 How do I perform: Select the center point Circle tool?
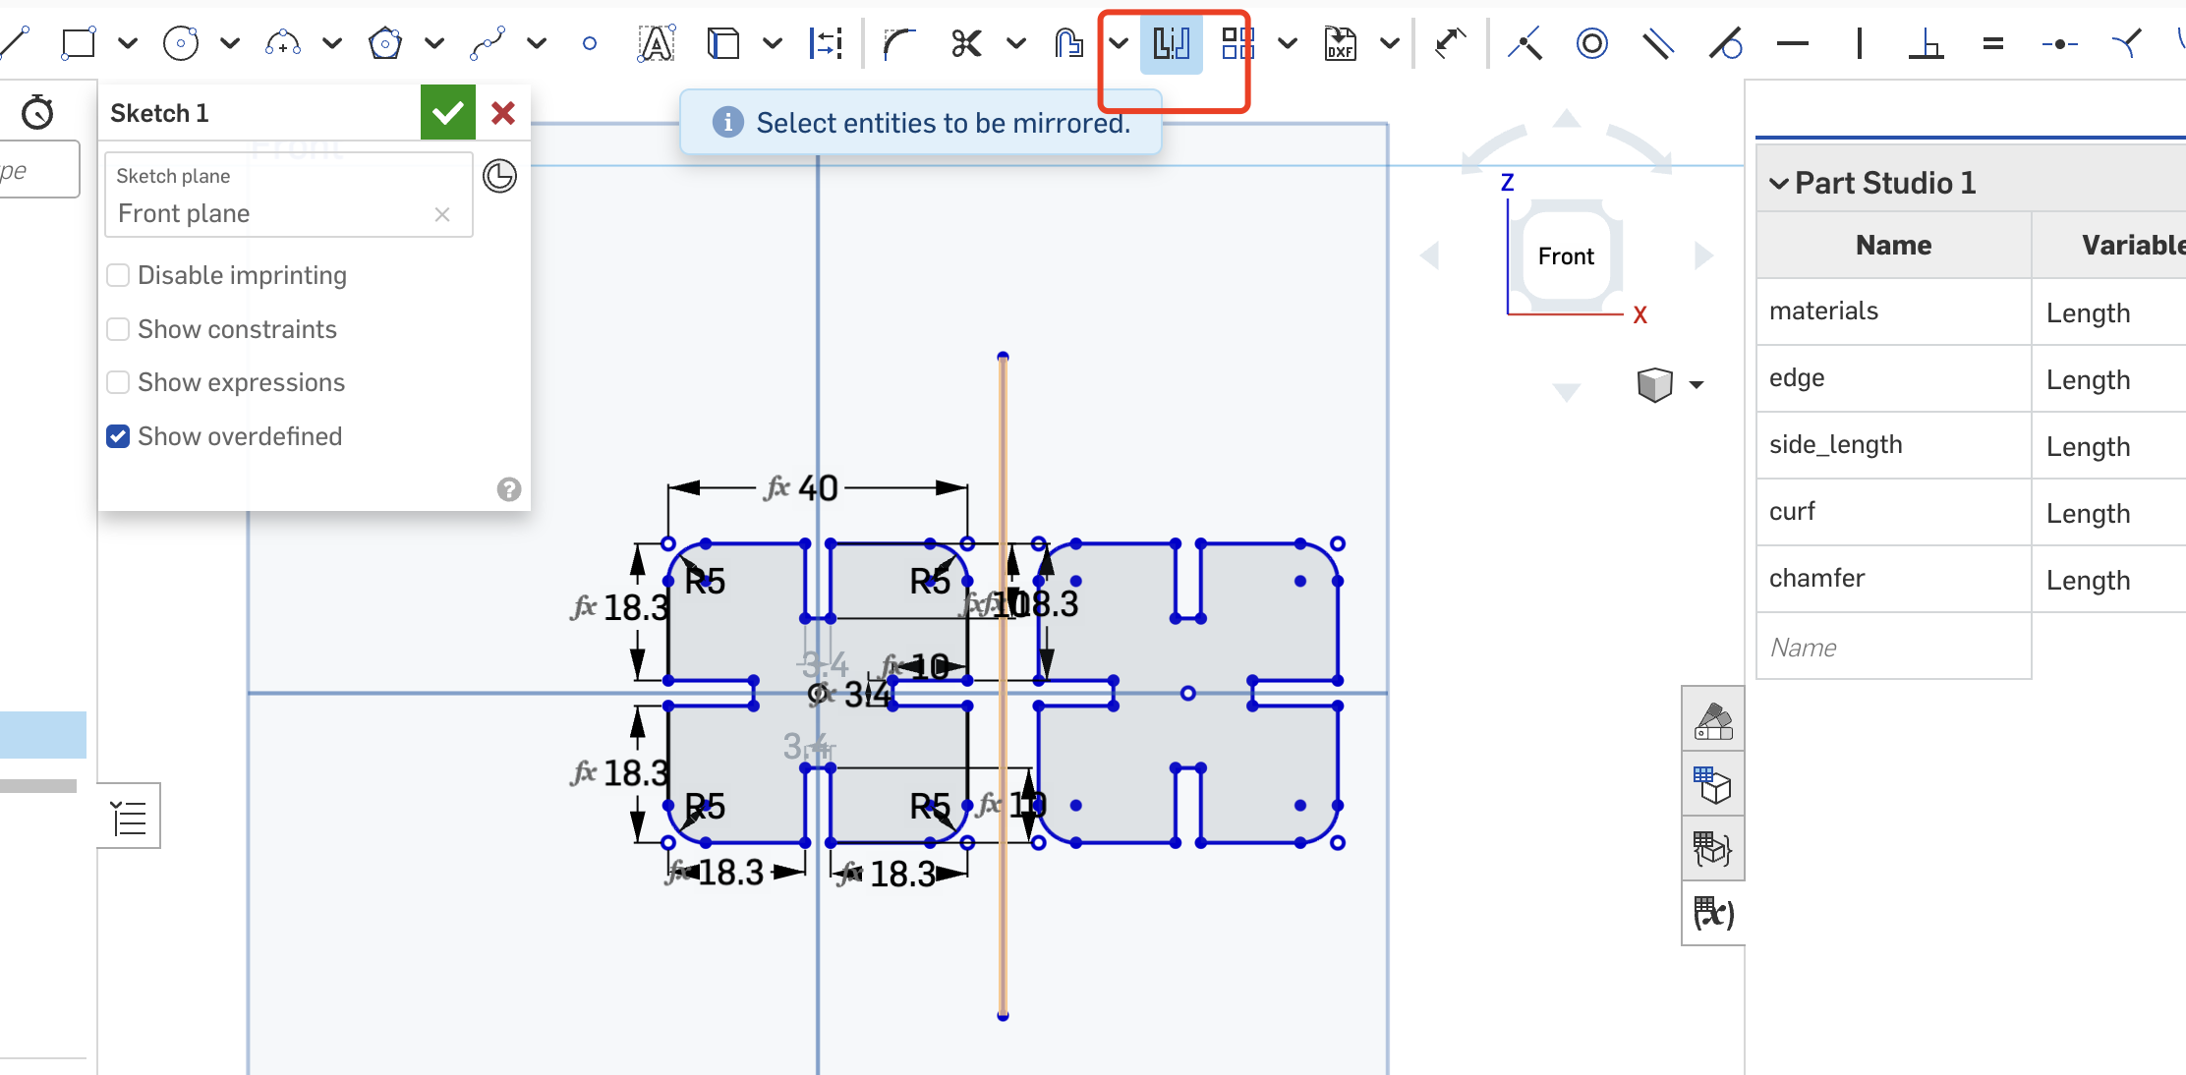pyautogui.click(x=181, y=43)
